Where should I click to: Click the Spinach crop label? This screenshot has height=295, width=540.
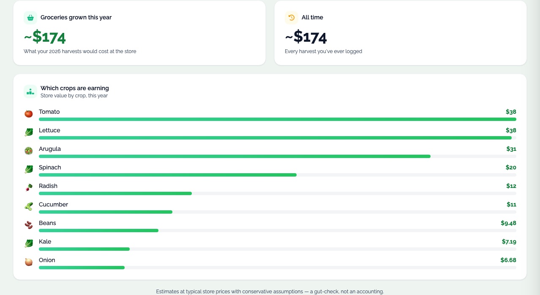[x=50, y=167]
